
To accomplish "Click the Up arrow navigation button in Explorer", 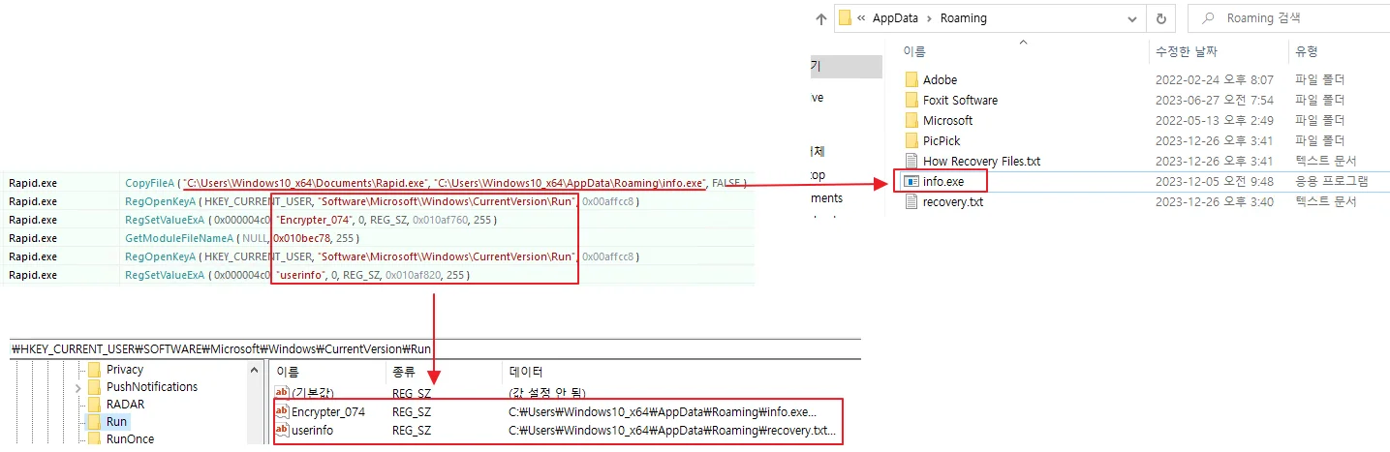I will (x=821, y=18).
